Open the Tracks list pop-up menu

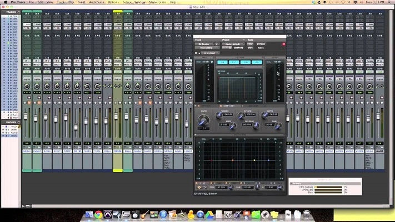(19, 12)
